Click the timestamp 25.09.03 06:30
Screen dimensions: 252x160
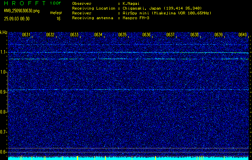pyautogui.click(x=17, y=19)
